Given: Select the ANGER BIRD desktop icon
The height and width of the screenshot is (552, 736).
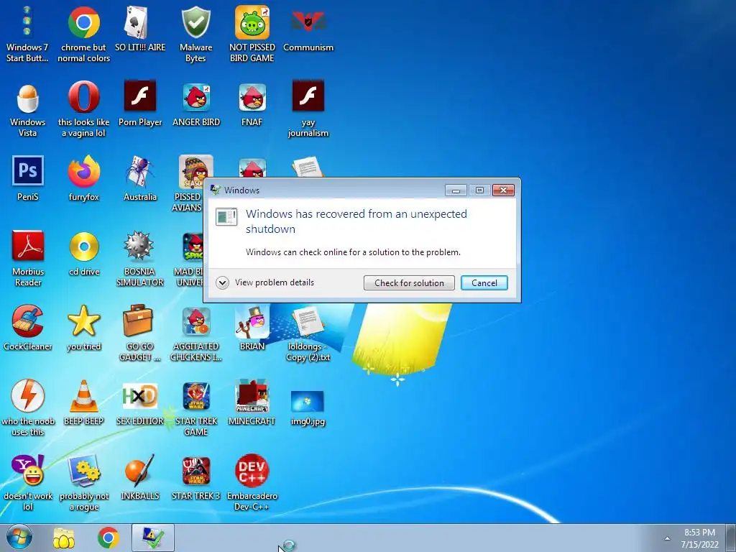Looking at the screenshot, I should pyautogui.click(x=195, y=104).
